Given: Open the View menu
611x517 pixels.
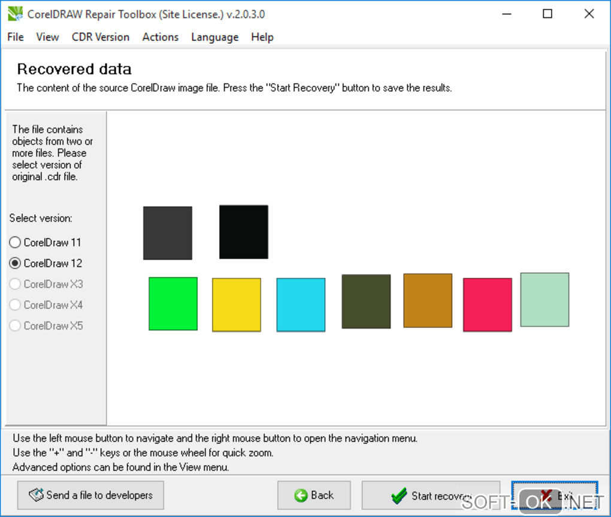Looking at the screenshot, I should point(47,37).
